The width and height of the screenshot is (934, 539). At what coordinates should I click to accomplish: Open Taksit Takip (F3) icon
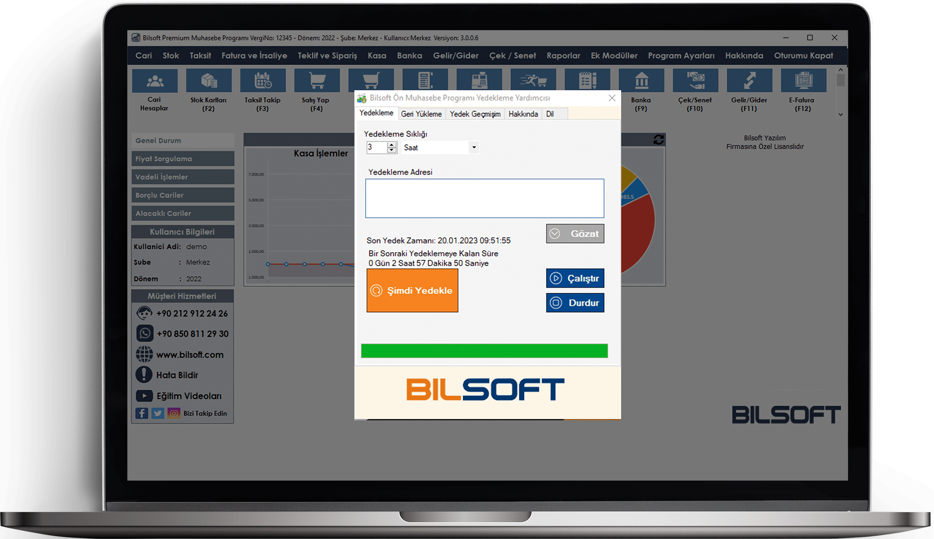tap(262, 81)
